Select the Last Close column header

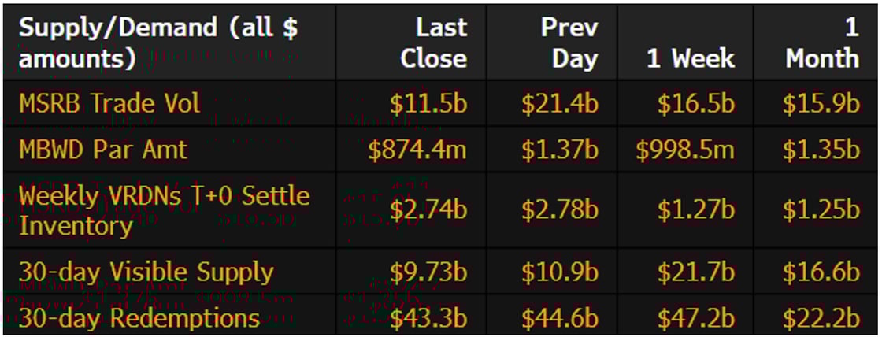pyautogui.click(x=433, y=43)
